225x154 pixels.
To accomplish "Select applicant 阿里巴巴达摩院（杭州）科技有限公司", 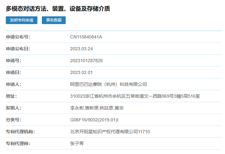I will pyautogui.click(x=108, y=84).
